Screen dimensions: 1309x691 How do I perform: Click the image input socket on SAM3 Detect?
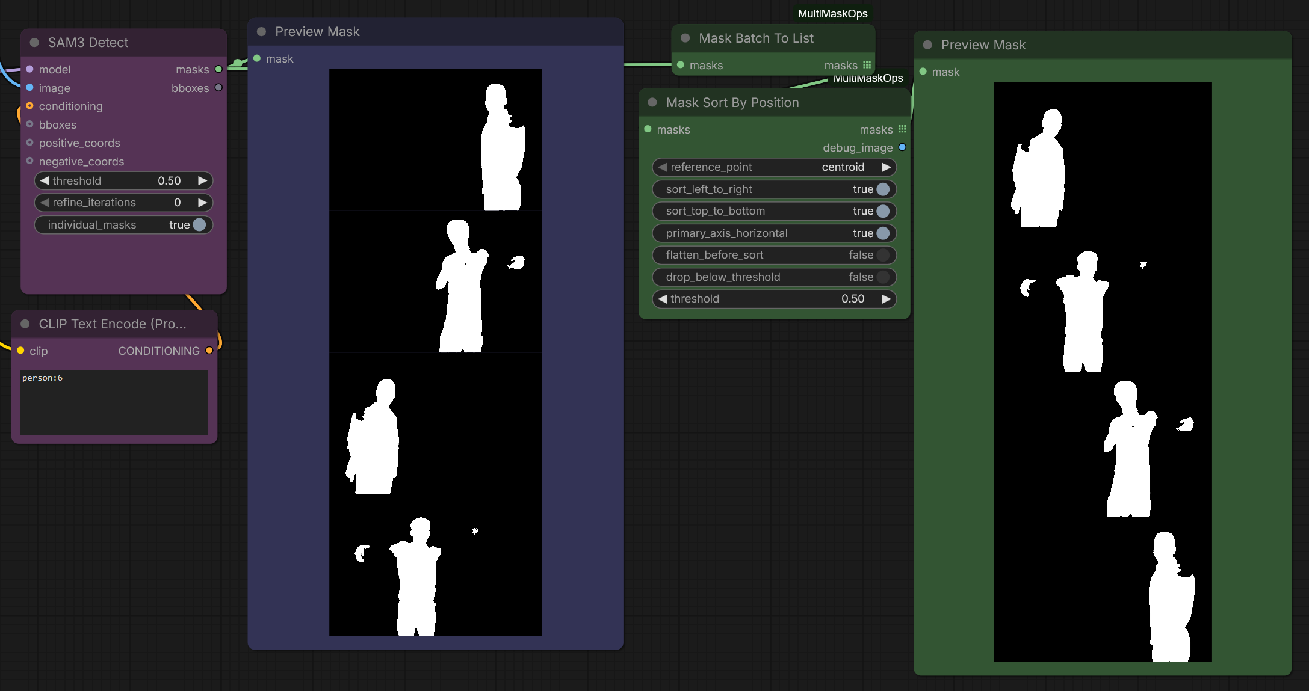point(29,88)
